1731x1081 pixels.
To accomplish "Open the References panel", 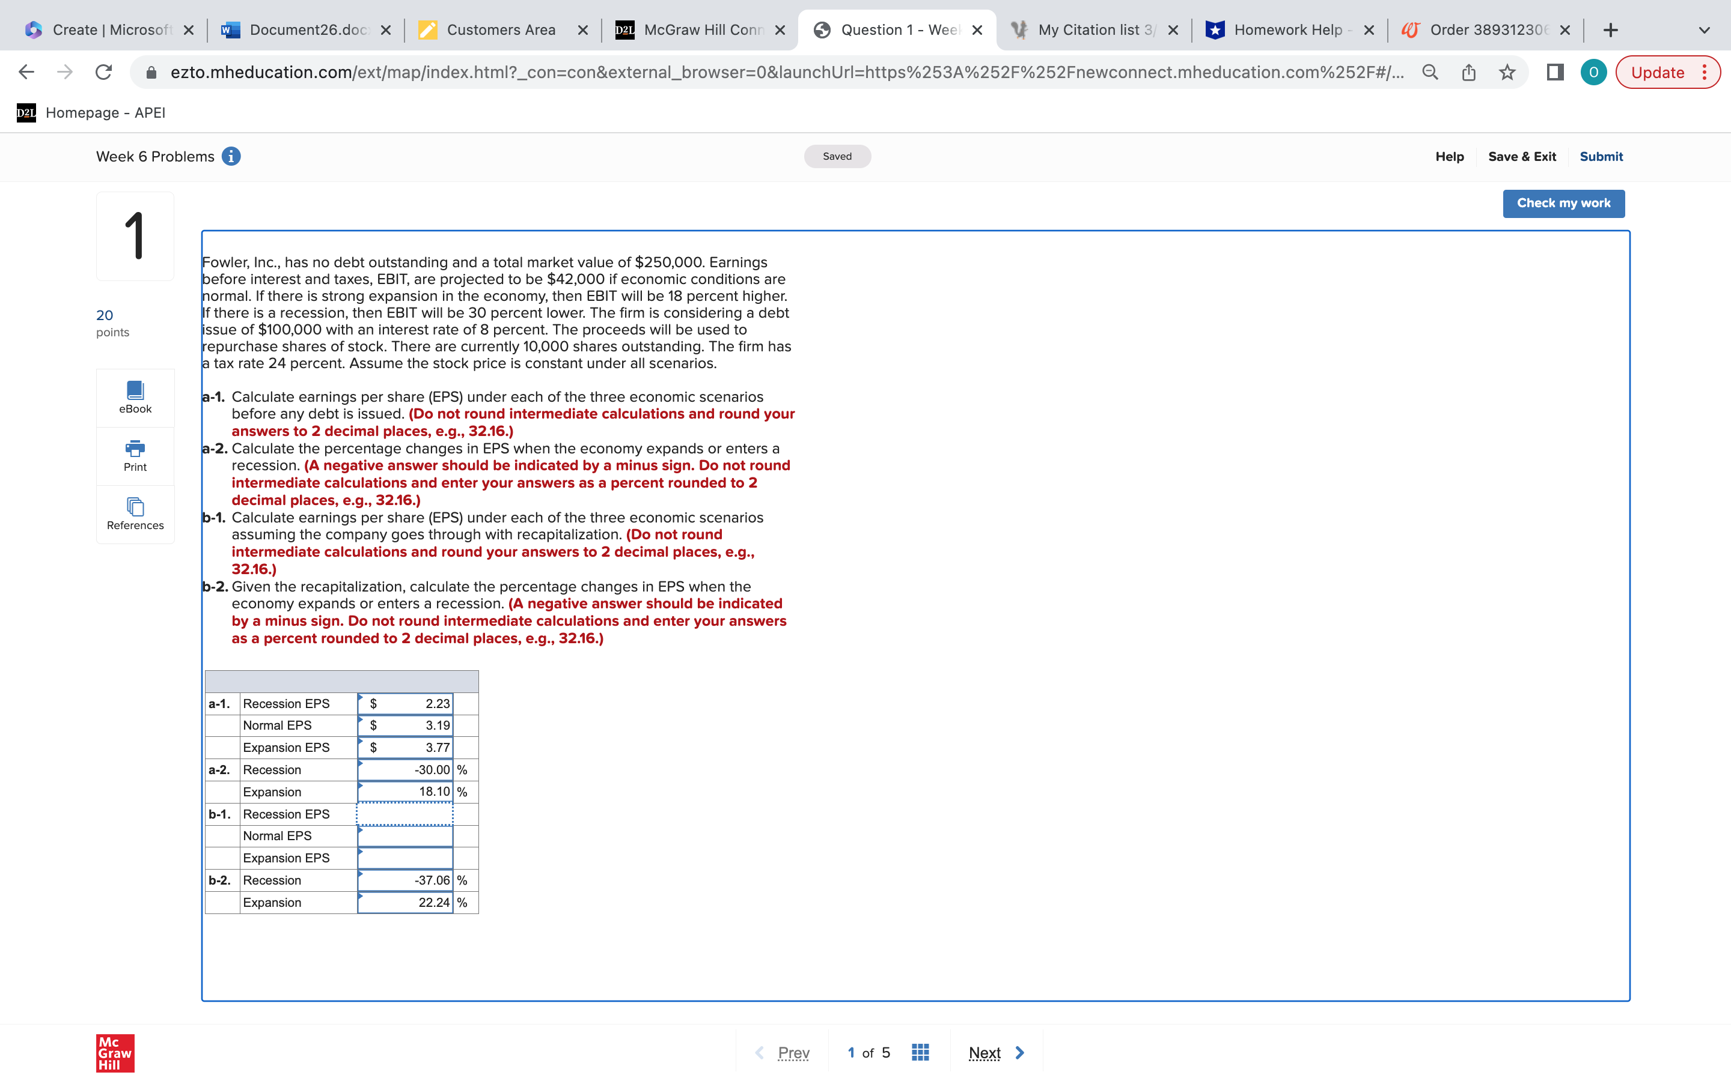I will click(x=135, y=513).
